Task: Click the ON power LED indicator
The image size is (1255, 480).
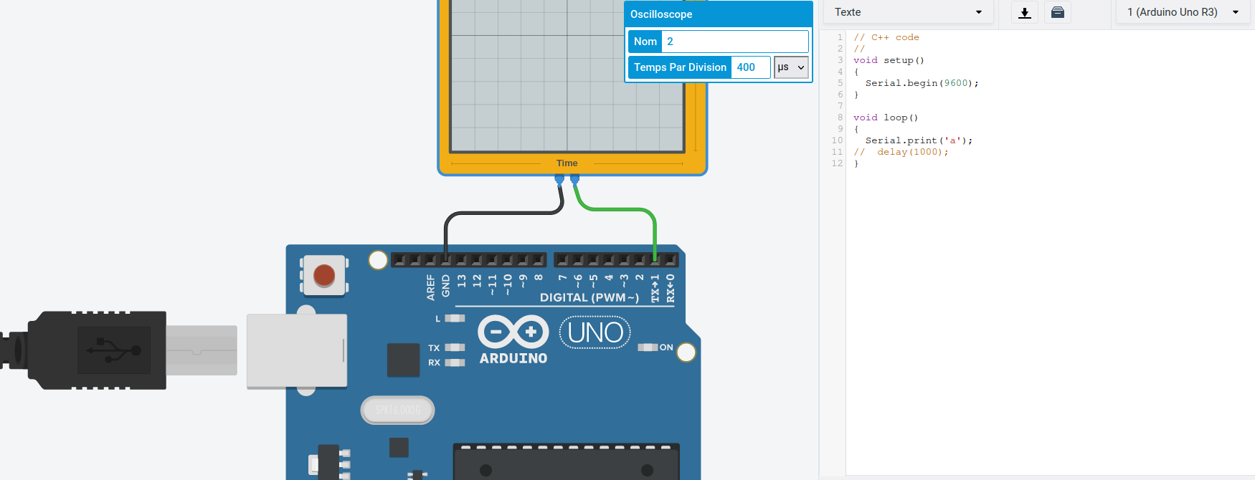Action: 648,347
